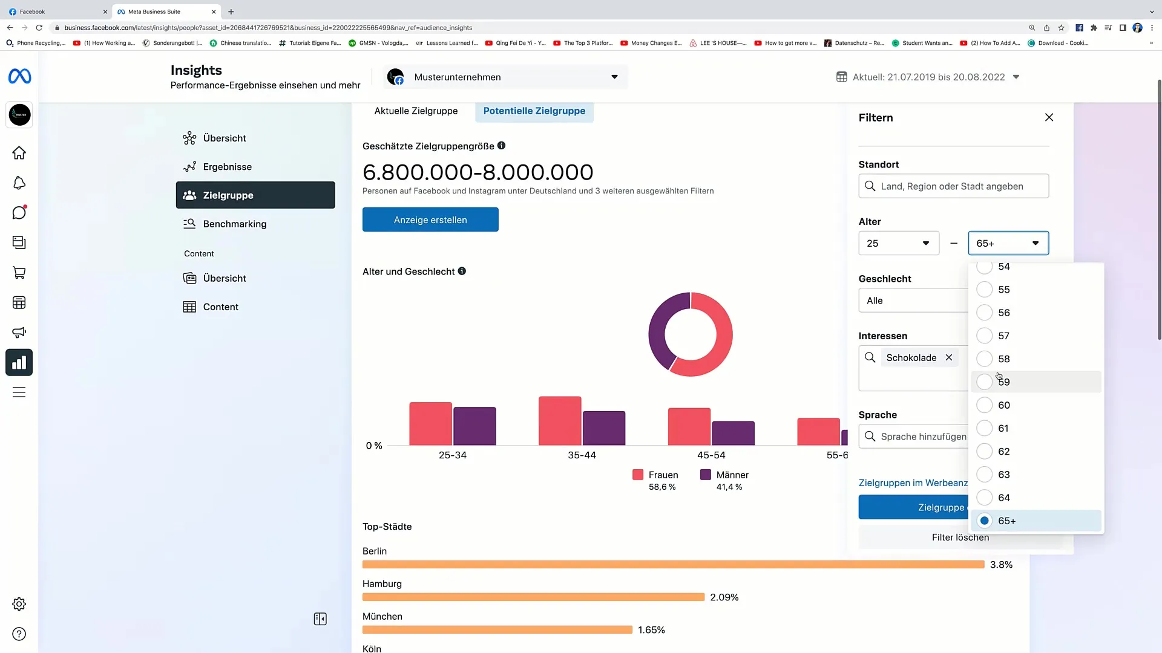Image resolution: width=1162 pixels, height=653 pixels.
Task: Click the settings gear icon bottom-left
Action: click(x=19, y=603)
